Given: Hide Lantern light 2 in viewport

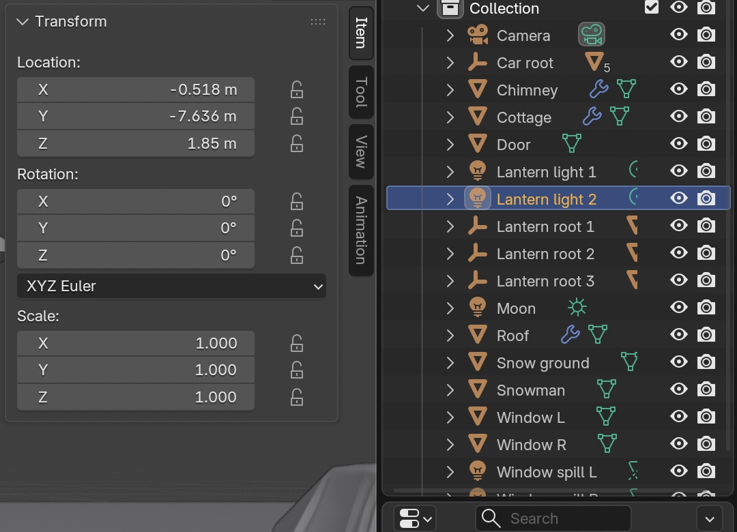Looking at the screenshot, I should coord(679,198).
